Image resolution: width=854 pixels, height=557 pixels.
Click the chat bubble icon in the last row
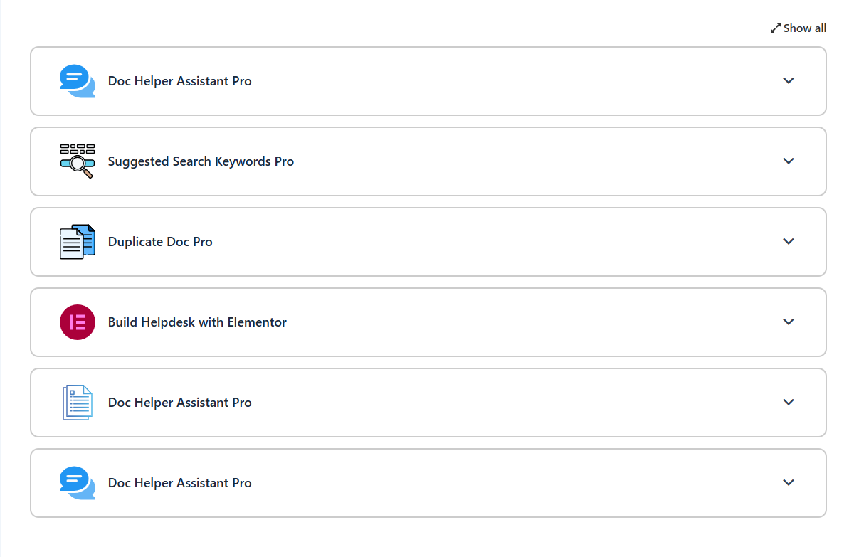pyautogui.click(x=77, y=483)
